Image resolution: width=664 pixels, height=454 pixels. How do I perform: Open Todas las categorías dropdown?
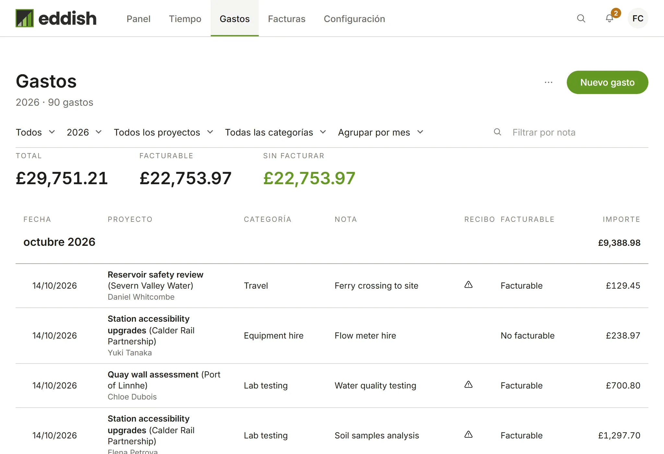click(x=276, y=132)
